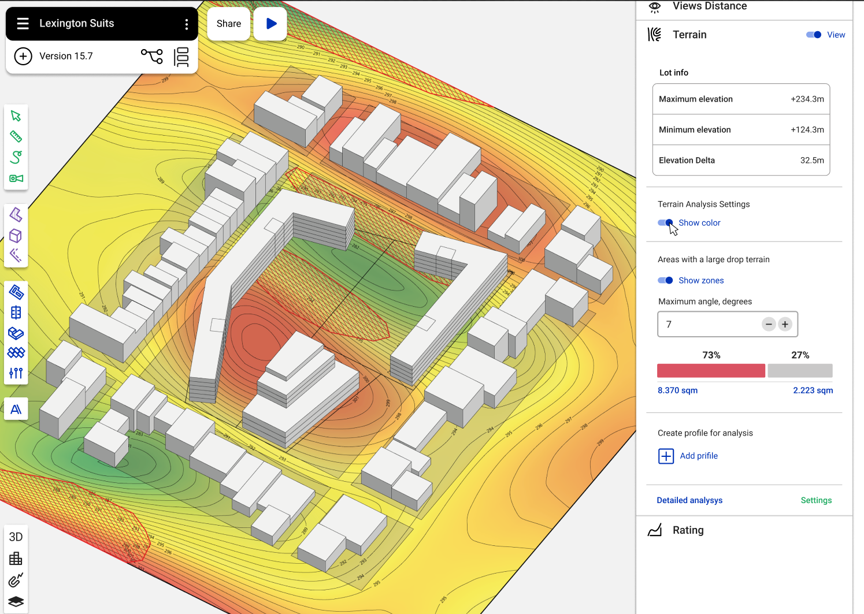
Task: Select the ruler measure tool
Action: (x=16, y=136)
